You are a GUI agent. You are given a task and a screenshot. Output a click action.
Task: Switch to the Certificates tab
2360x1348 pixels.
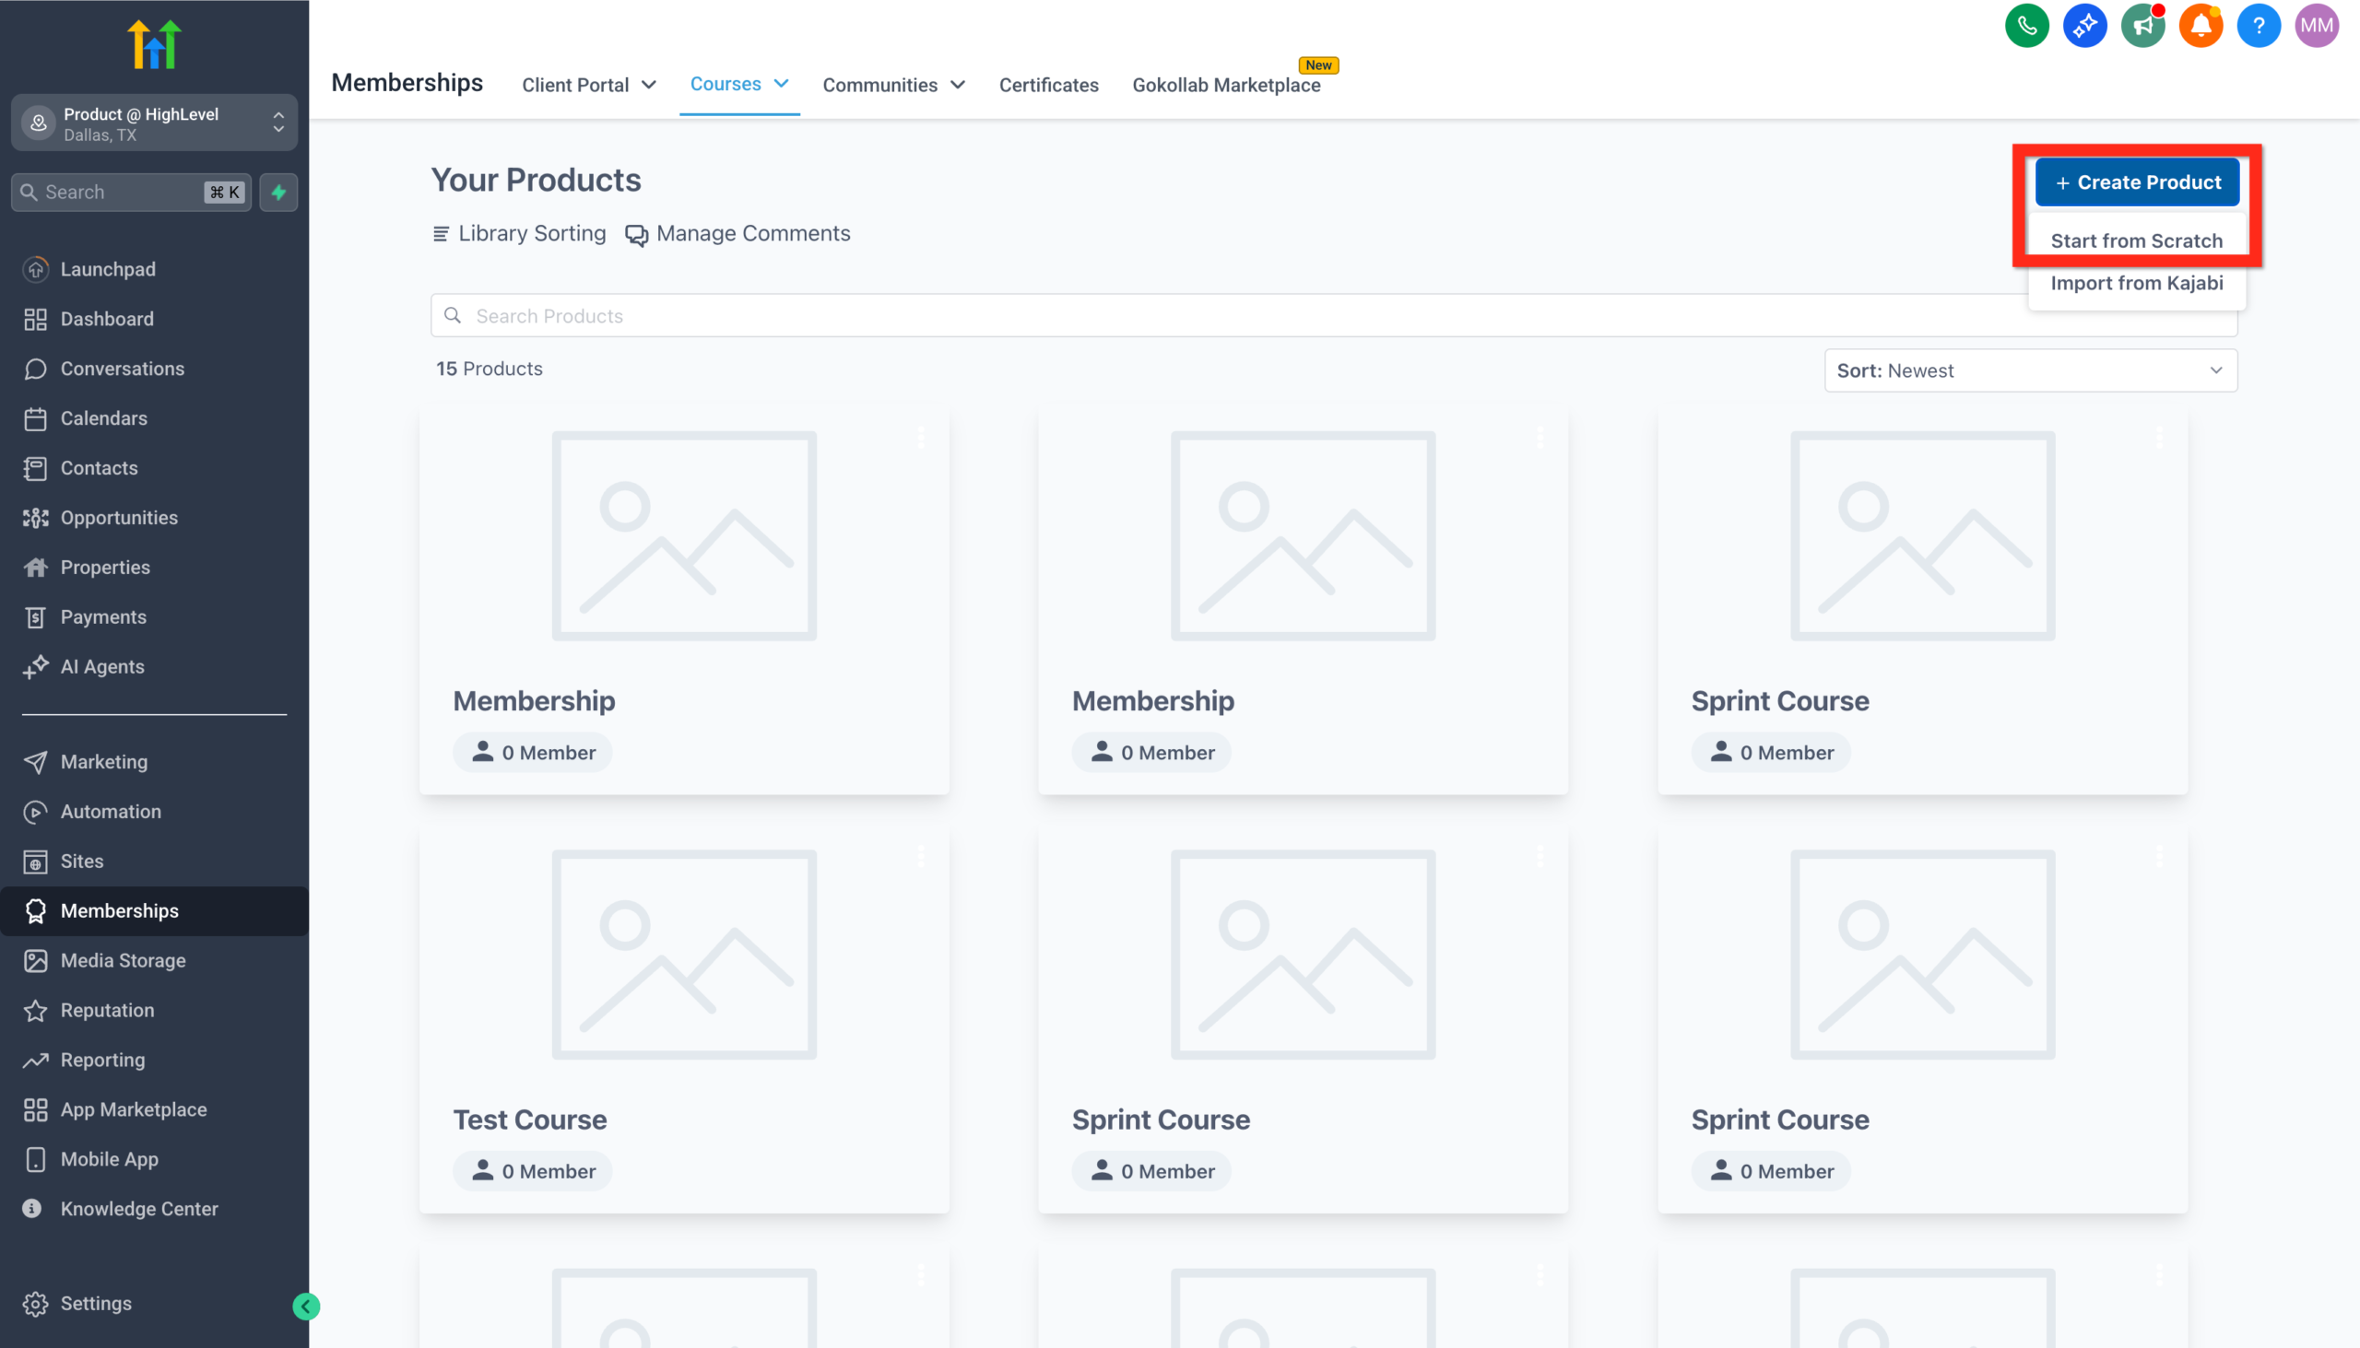pyautogui.click(x=1048, y=84)
